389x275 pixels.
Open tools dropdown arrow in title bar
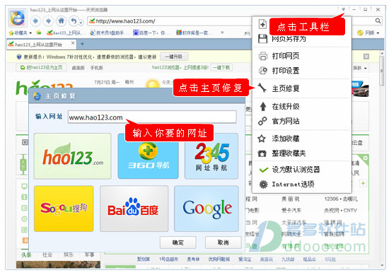pos(343,9)
